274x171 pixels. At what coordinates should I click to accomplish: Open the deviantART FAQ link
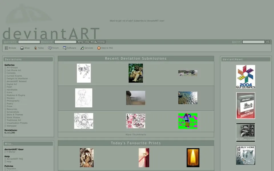[15, 159]
